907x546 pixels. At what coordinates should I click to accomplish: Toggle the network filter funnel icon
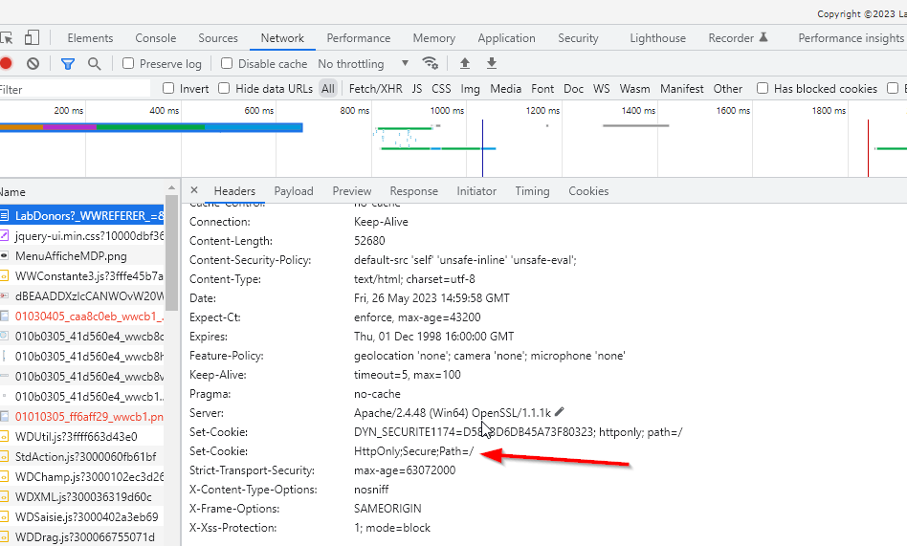[68, 64]
